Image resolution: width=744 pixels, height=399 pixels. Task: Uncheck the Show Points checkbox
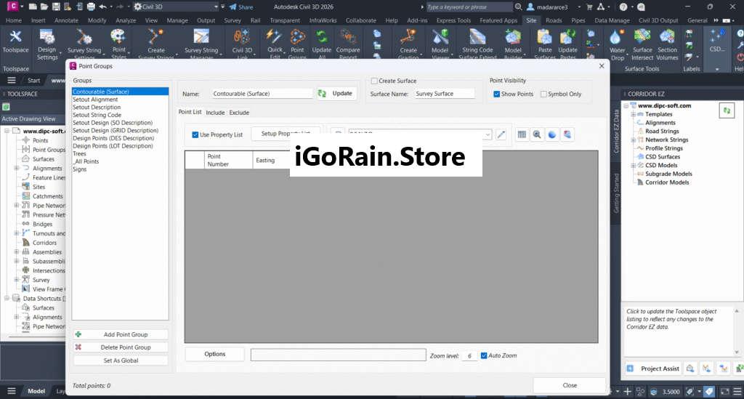(496, 94)
